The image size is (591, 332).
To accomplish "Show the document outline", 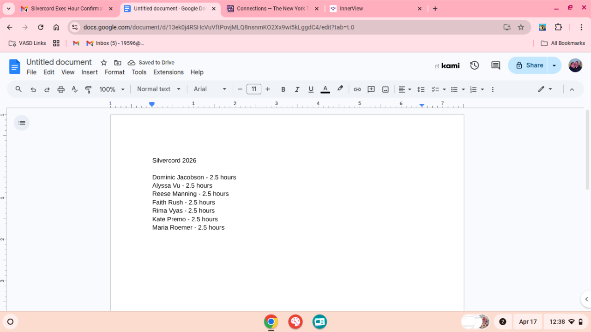I will point(22,123).
